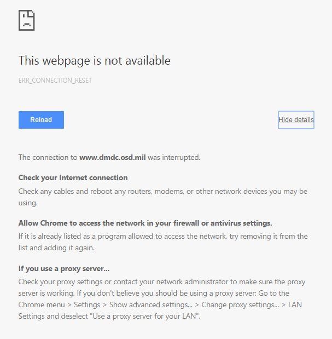
Task: Select the ERR_CONNECTION_RESET error code text
Action: coord(55,81)
